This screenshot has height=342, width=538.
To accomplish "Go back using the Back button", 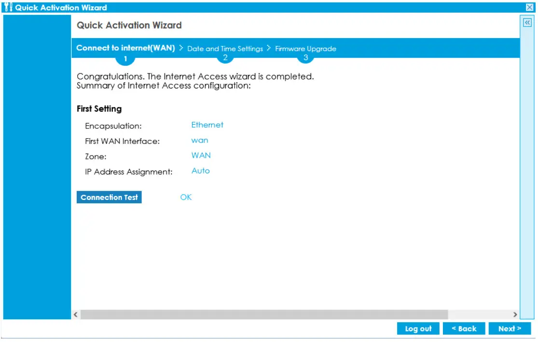I will [x=464, y=328].
